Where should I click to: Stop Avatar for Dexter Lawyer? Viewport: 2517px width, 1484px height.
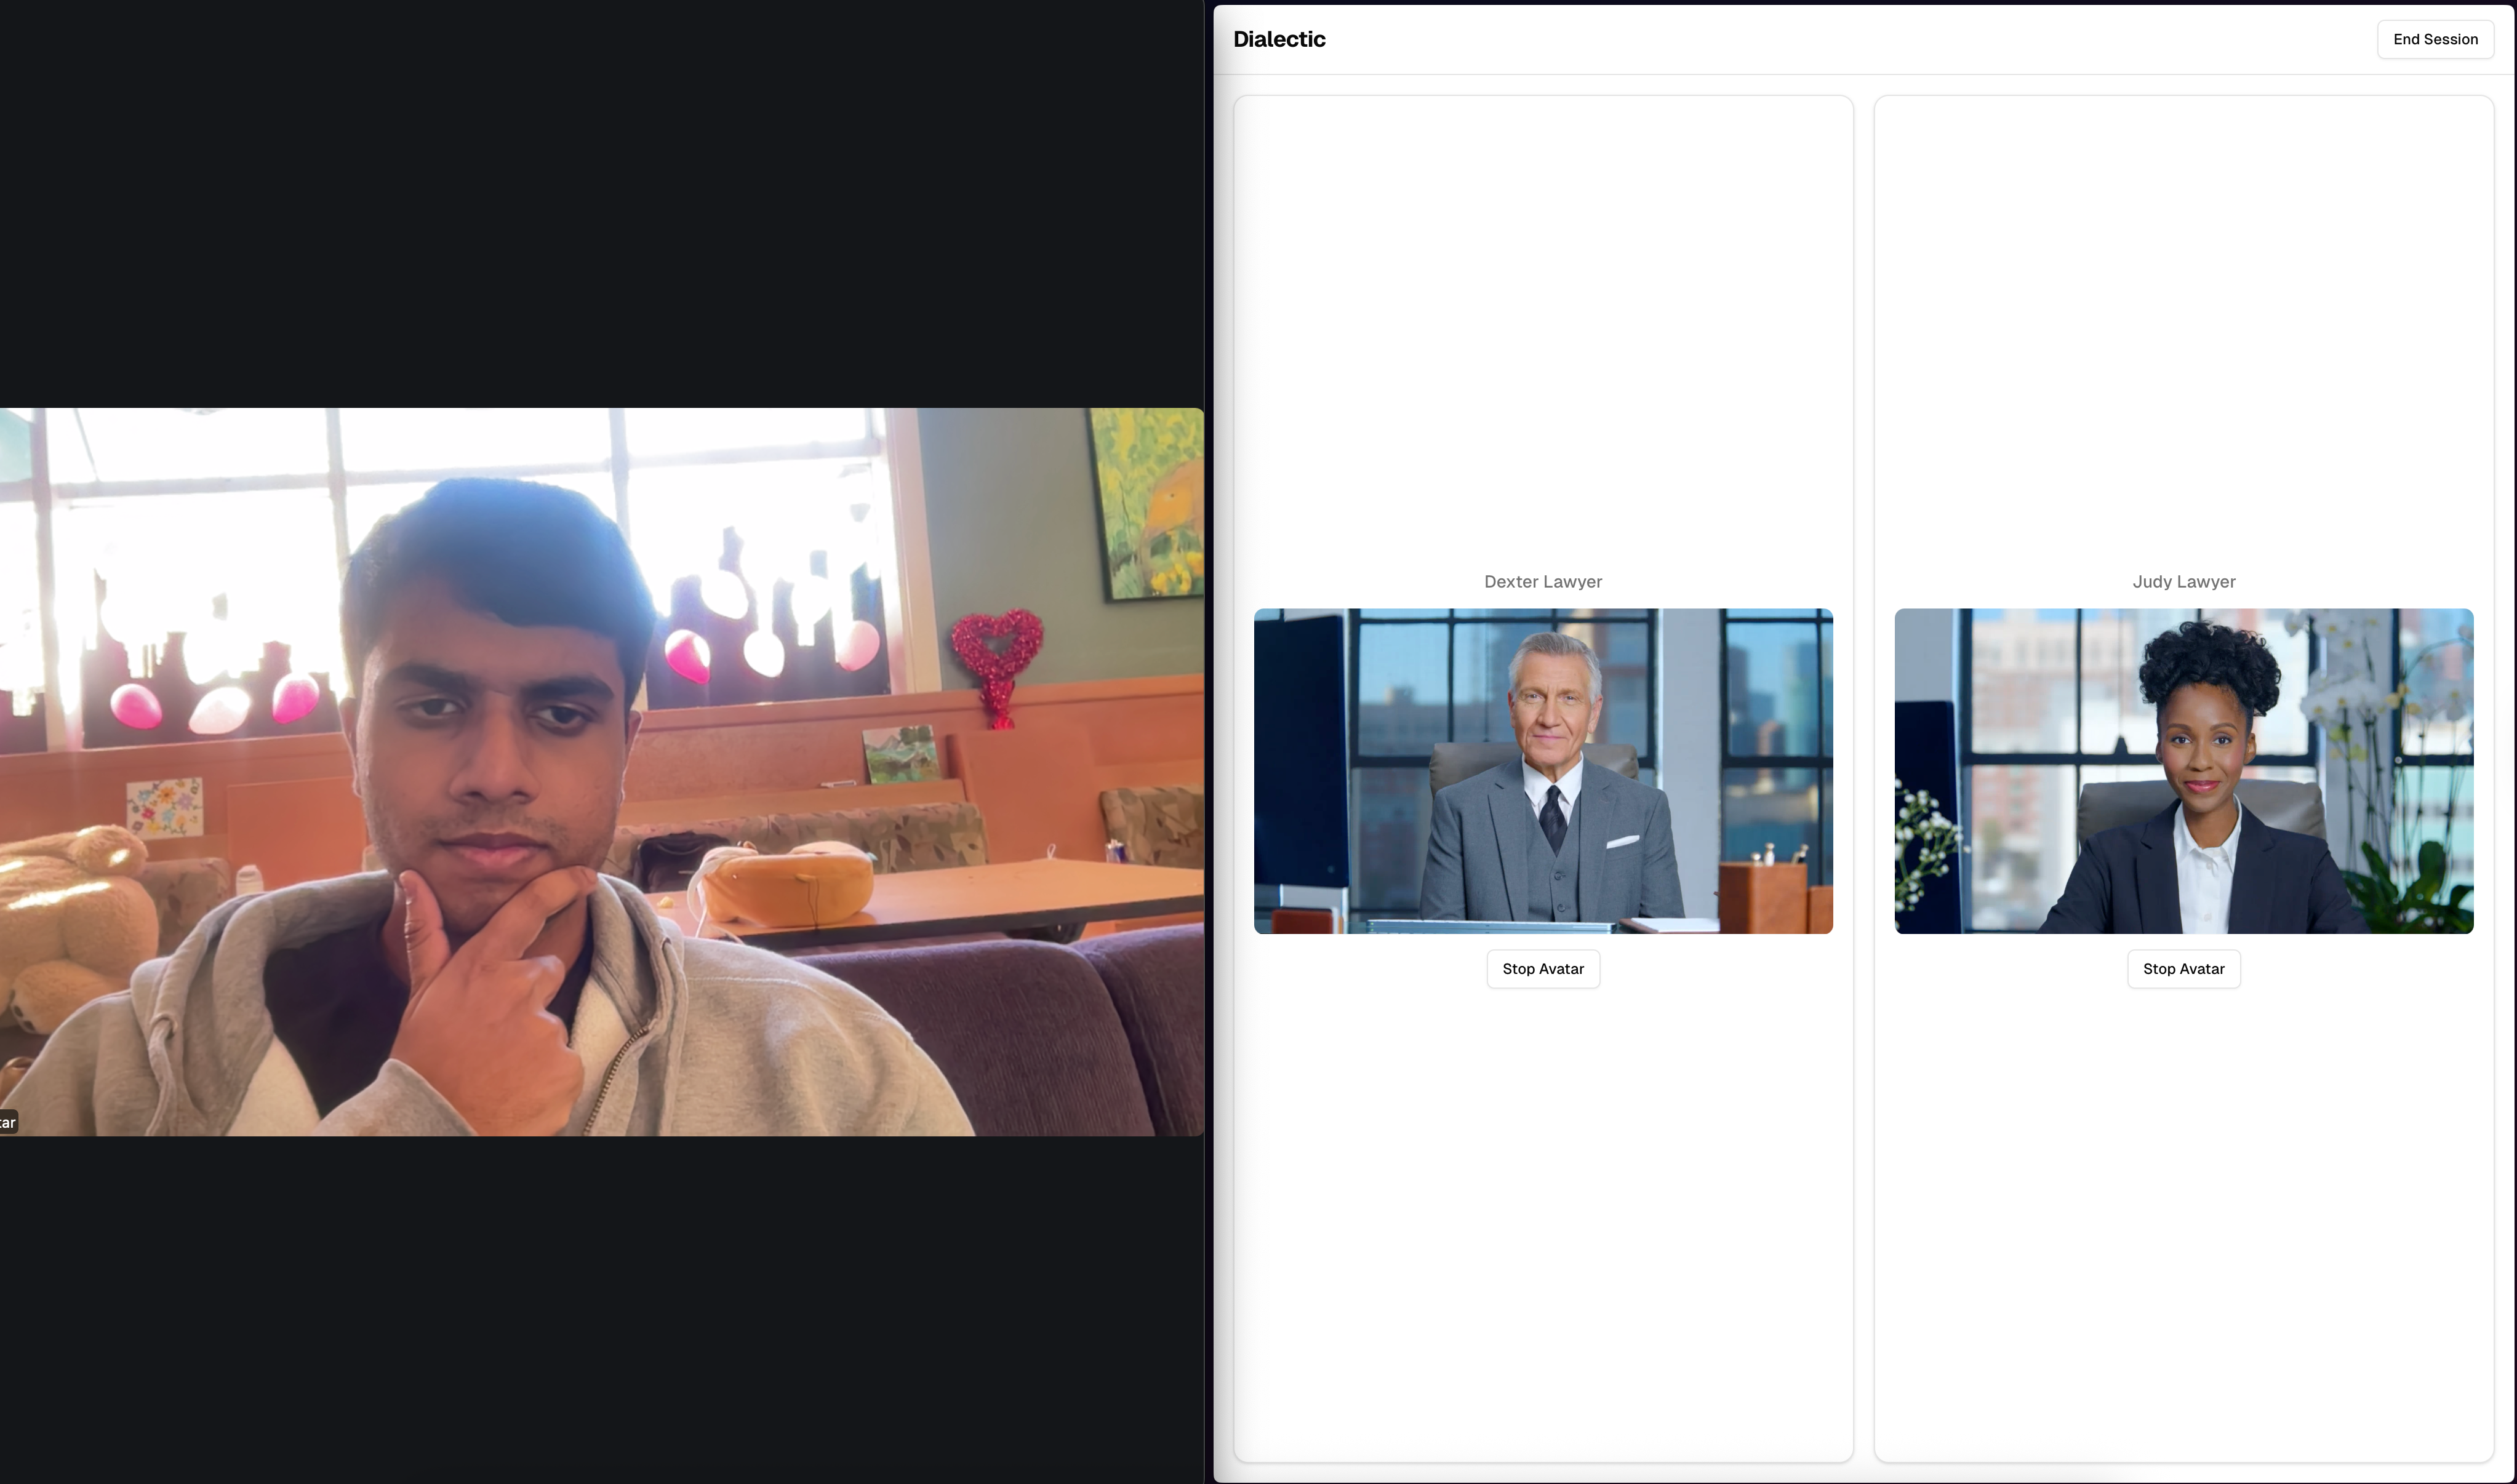pos(1542,969)
